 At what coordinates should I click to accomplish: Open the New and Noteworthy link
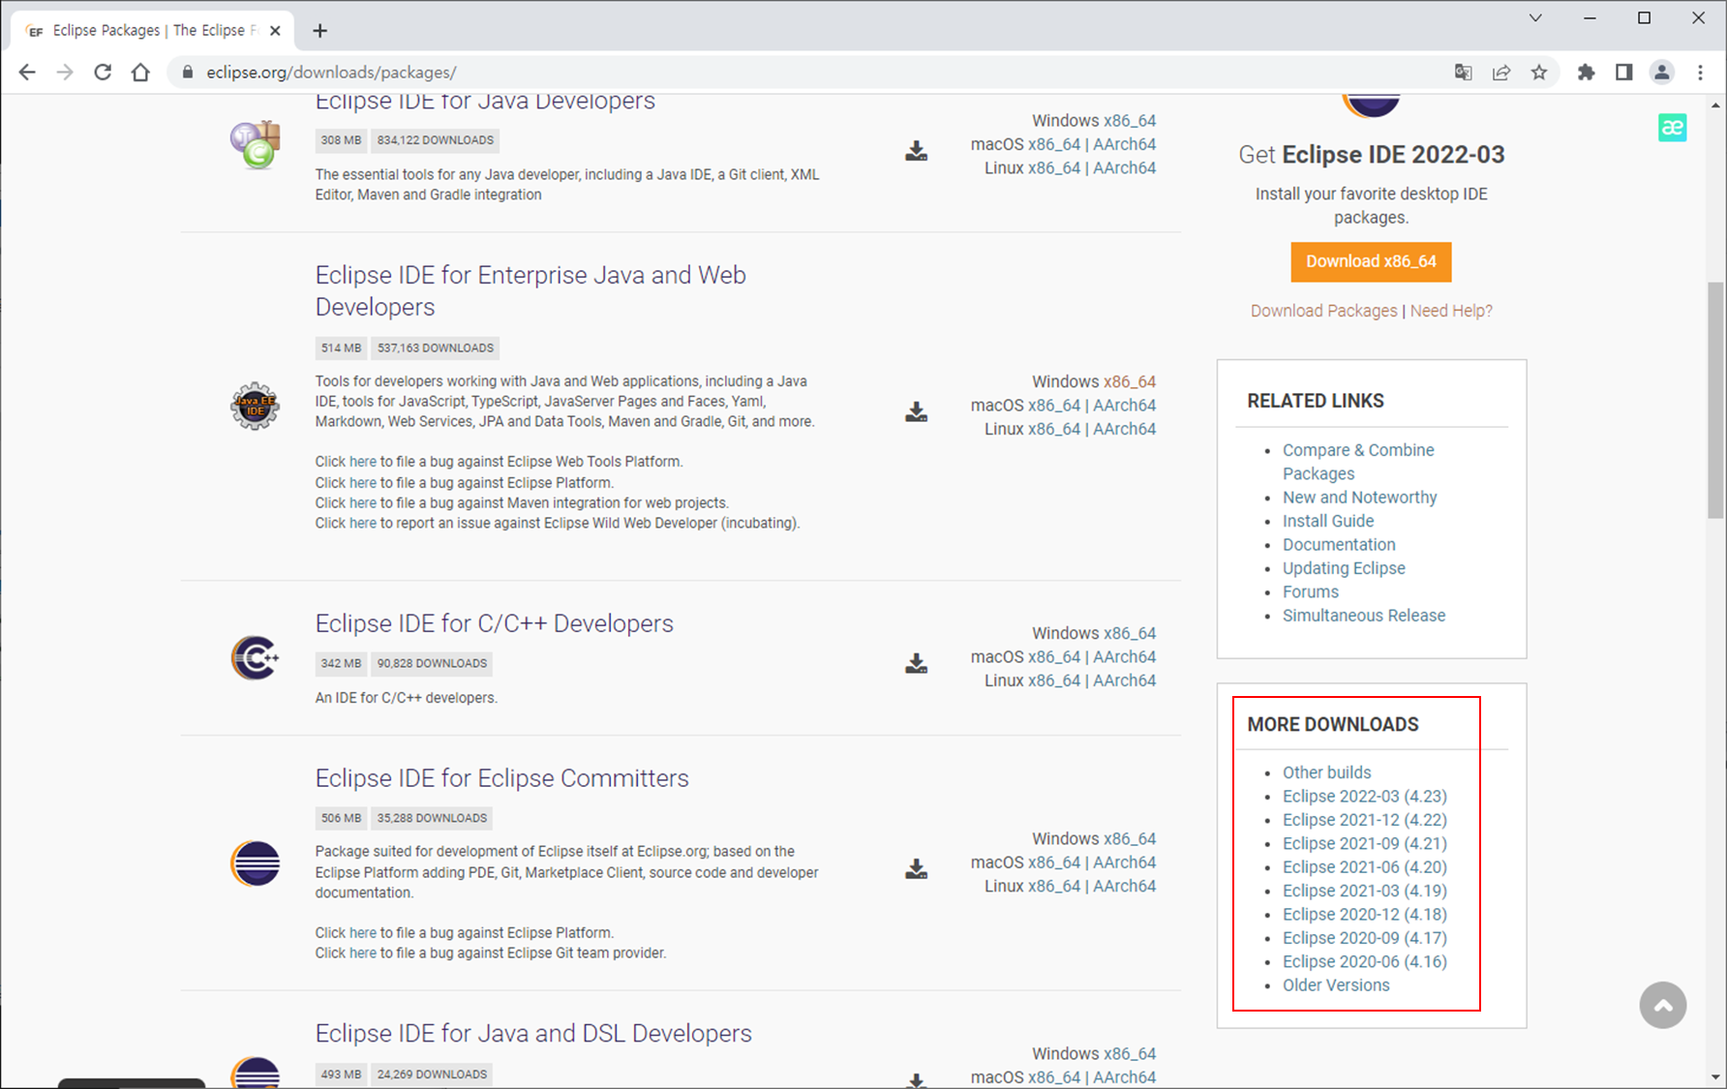point(1359,498)
